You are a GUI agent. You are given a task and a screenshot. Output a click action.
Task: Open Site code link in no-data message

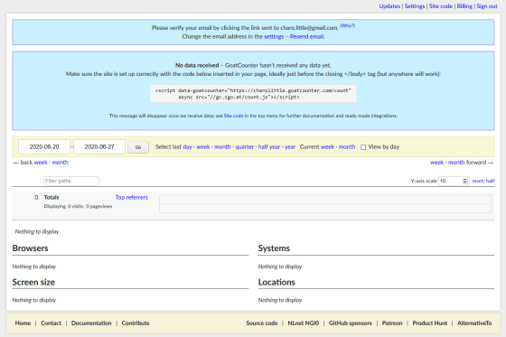[x=233, y=116]
